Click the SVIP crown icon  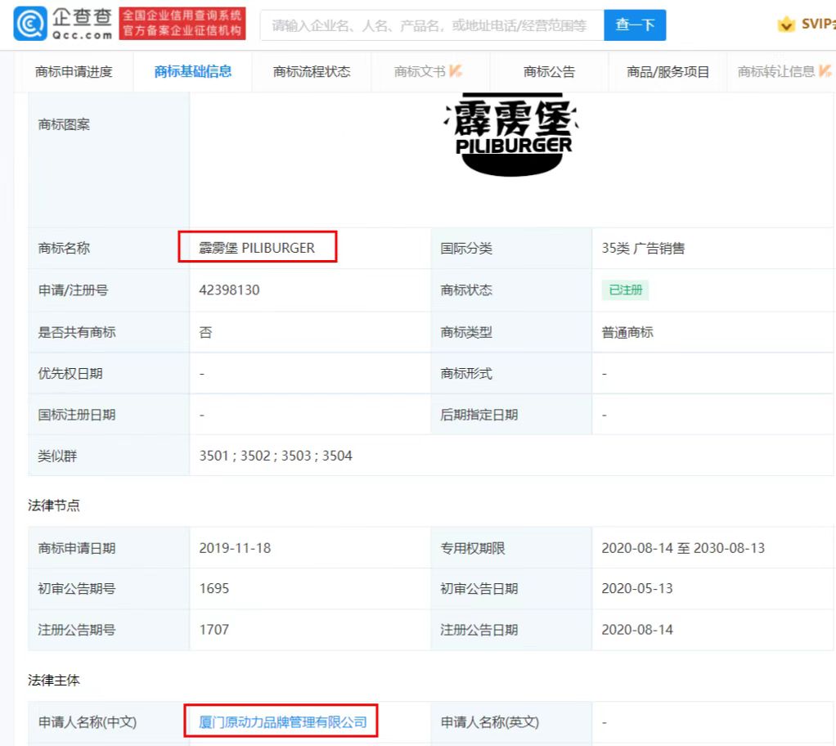(786, 24)
